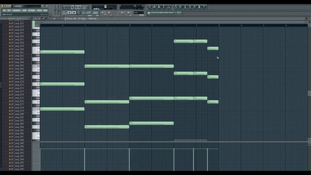Start playback with the play button
This screenshot has width=311, height=175.
69,13
